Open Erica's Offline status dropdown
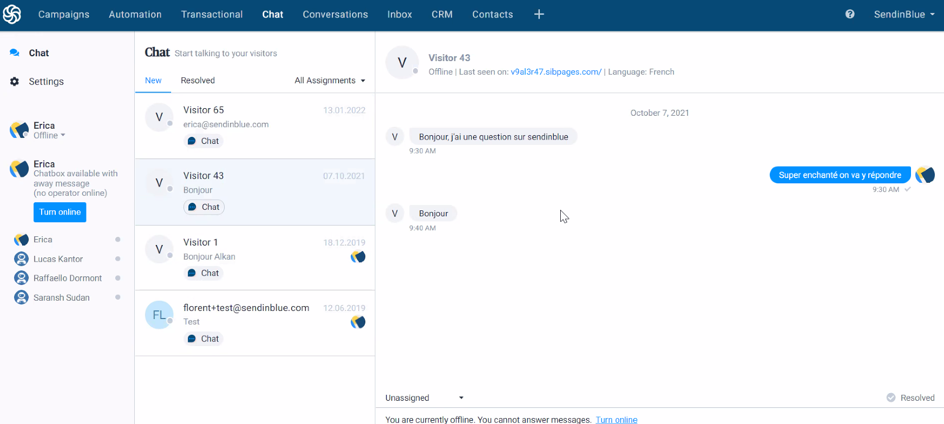 tap(49, 136)
